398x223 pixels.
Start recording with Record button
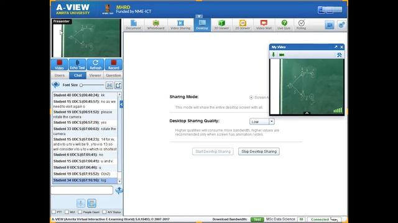113,64
